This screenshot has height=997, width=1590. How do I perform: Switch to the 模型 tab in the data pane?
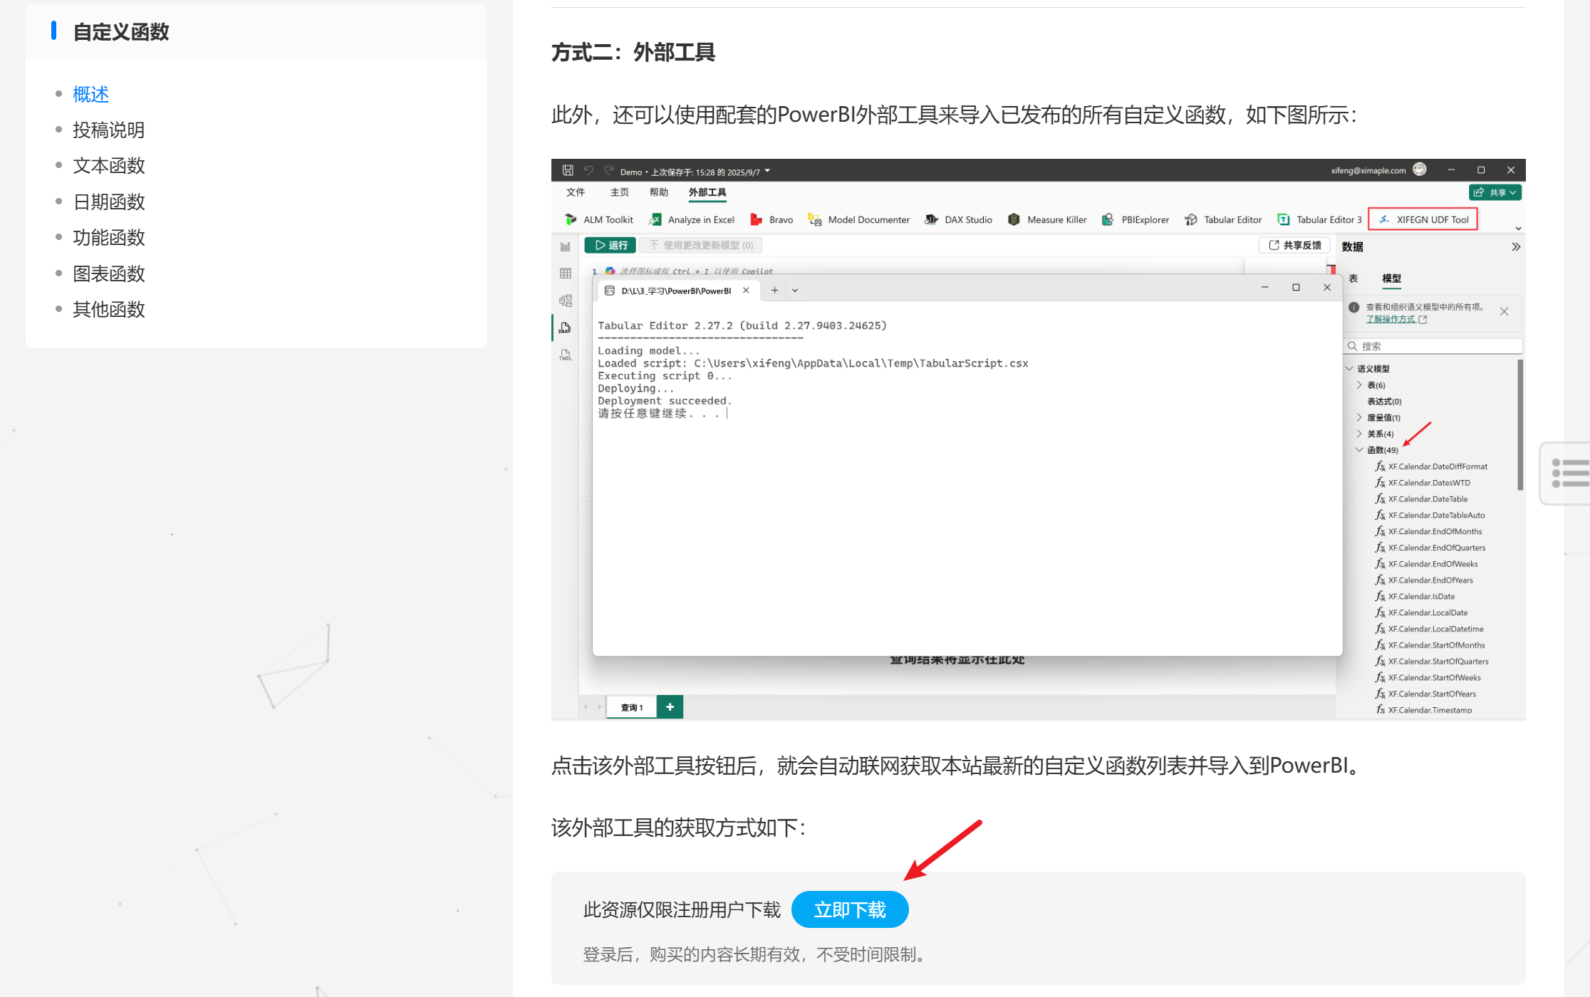point(1391,278)
